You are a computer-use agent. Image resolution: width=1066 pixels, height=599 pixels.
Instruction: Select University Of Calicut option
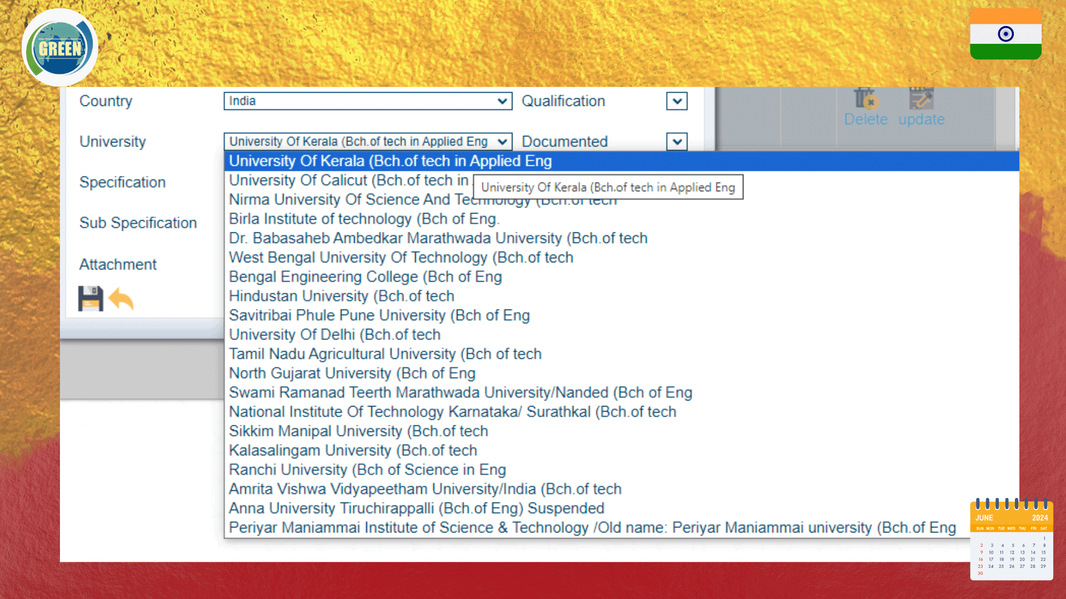click(x=349, y=180)
